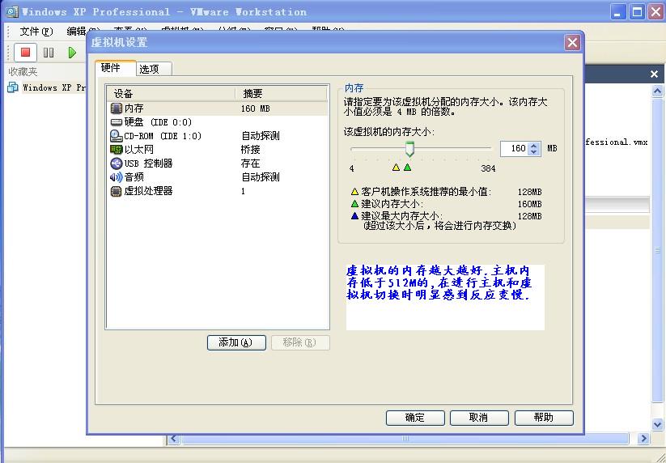Increase memory with the spinner up arrow
The width and height of the screenshot is (666, 463).
pyautogui.click(x=533, y=146)
